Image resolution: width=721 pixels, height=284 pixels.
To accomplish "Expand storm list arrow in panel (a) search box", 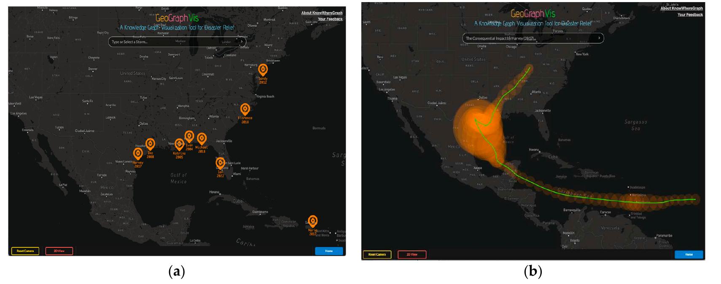I will [242, 42].
